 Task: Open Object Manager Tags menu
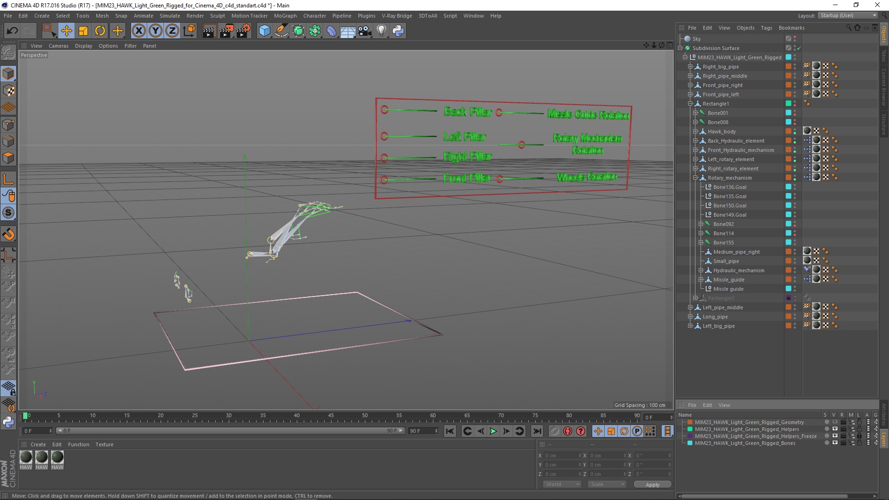(x=766, y=28)
